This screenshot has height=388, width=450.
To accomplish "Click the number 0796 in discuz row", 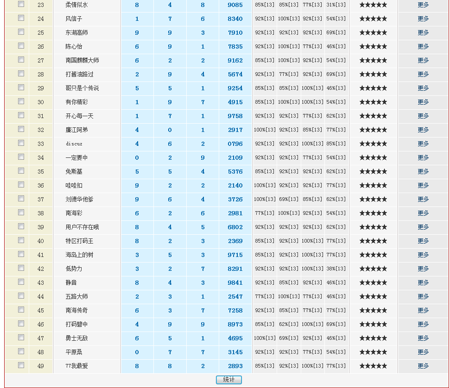I will pos(235,144).
